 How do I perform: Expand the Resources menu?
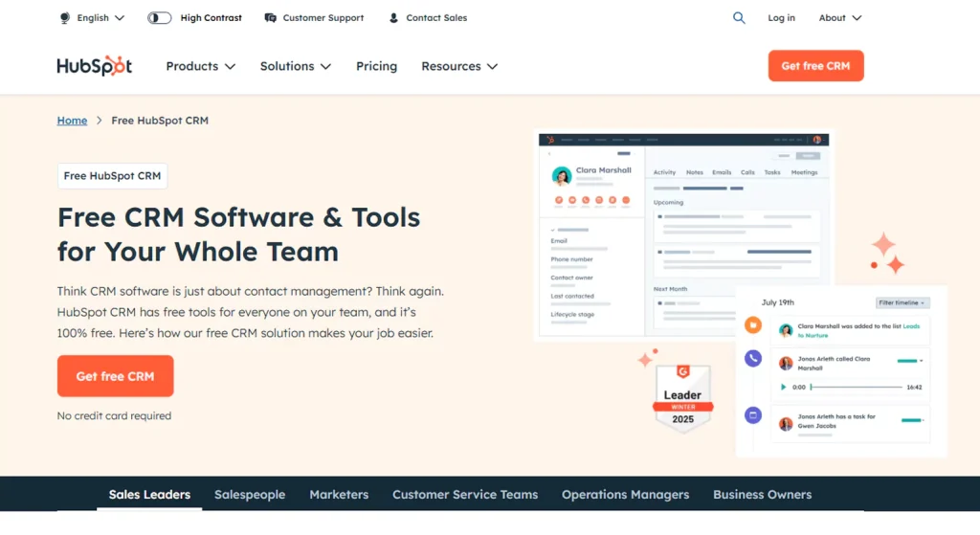459,66
